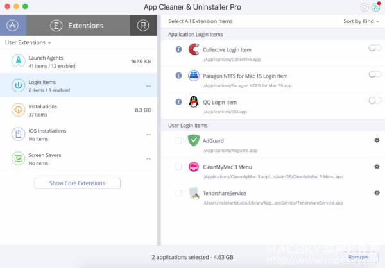This screenshot has height=268, width=385.
Task: Click the Remove button
Action: click(359, 257)
